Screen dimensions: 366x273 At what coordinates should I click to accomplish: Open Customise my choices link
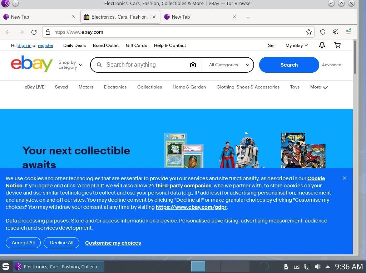pos(113,243)
